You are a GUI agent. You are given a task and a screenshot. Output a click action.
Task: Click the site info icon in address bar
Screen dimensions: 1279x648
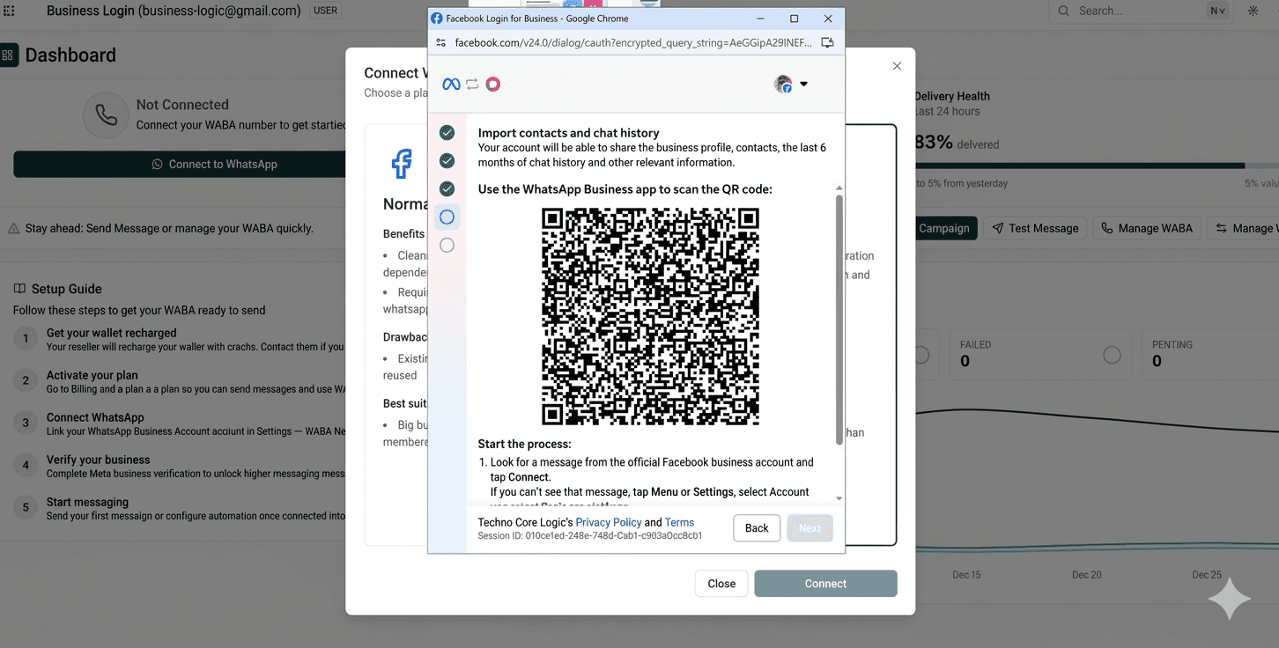[441, 42]
